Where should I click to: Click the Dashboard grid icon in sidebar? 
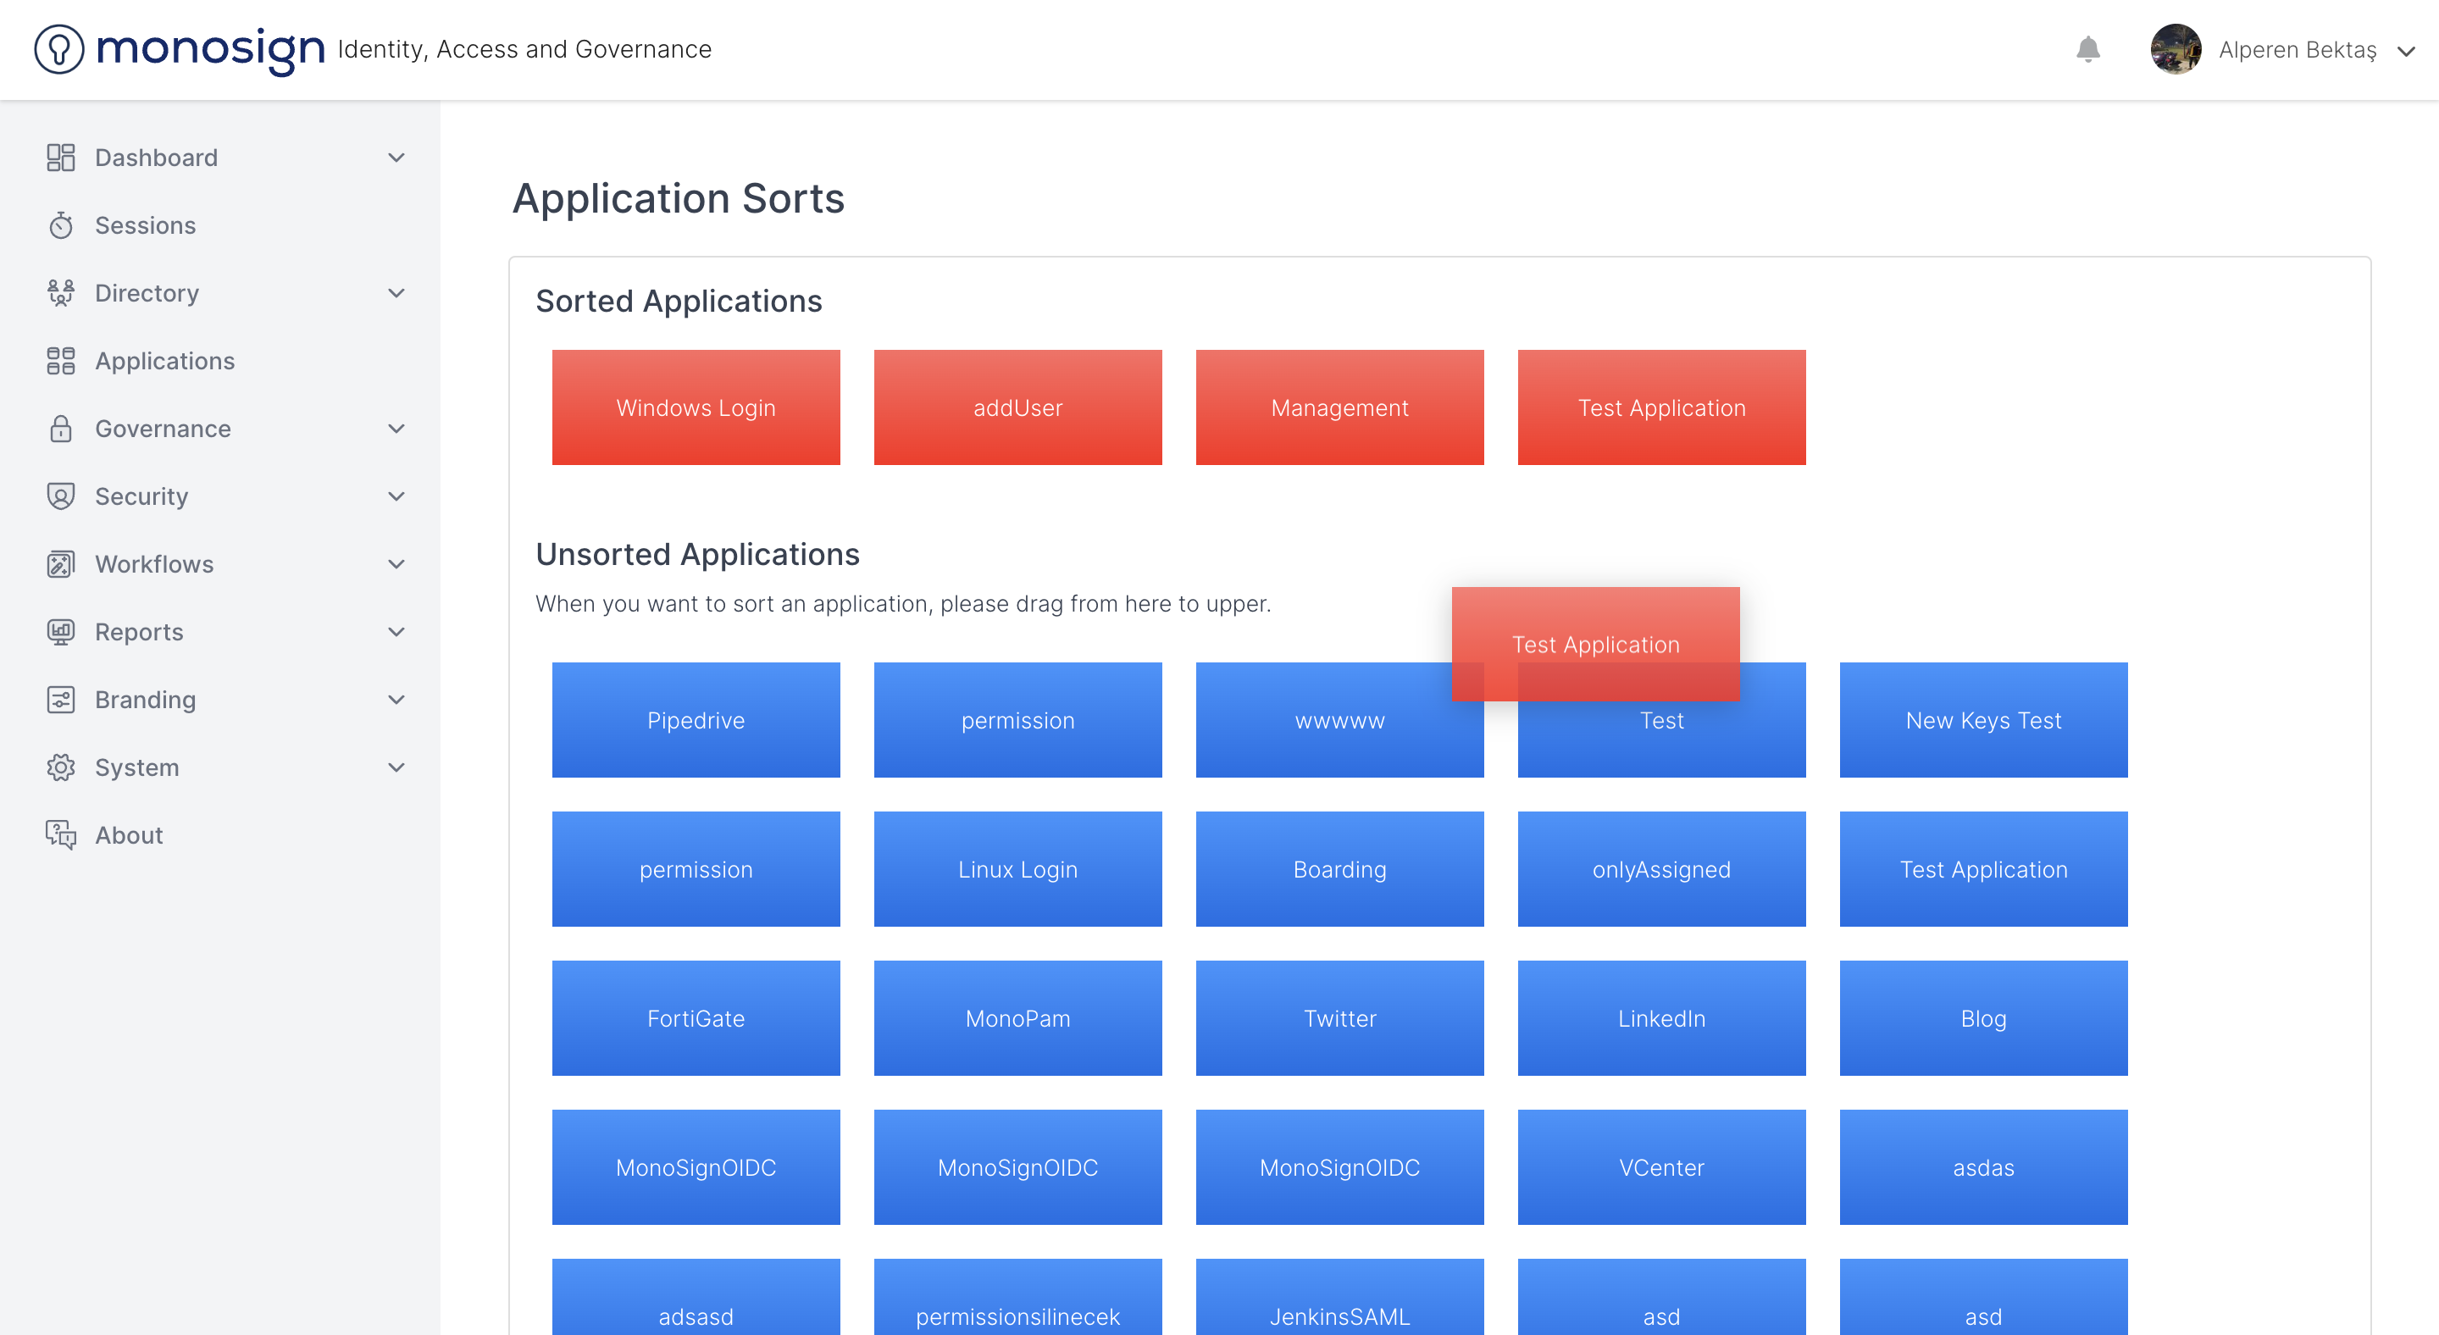(61, 158)
